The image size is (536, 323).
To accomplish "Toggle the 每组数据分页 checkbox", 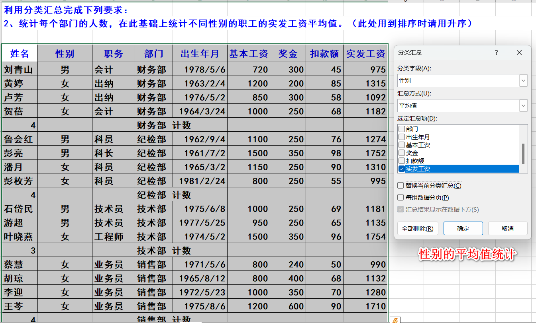I will click(x=401, y=197).
